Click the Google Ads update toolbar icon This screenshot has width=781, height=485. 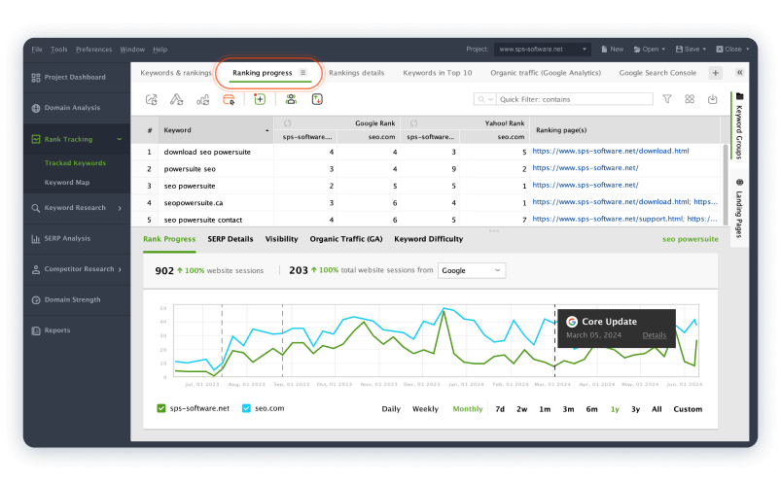(176, 99)
